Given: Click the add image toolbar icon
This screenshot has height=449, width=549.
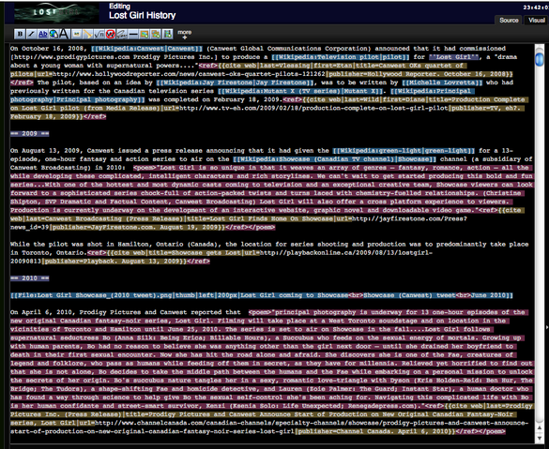Looking at the screenshot, I should 145,34.
